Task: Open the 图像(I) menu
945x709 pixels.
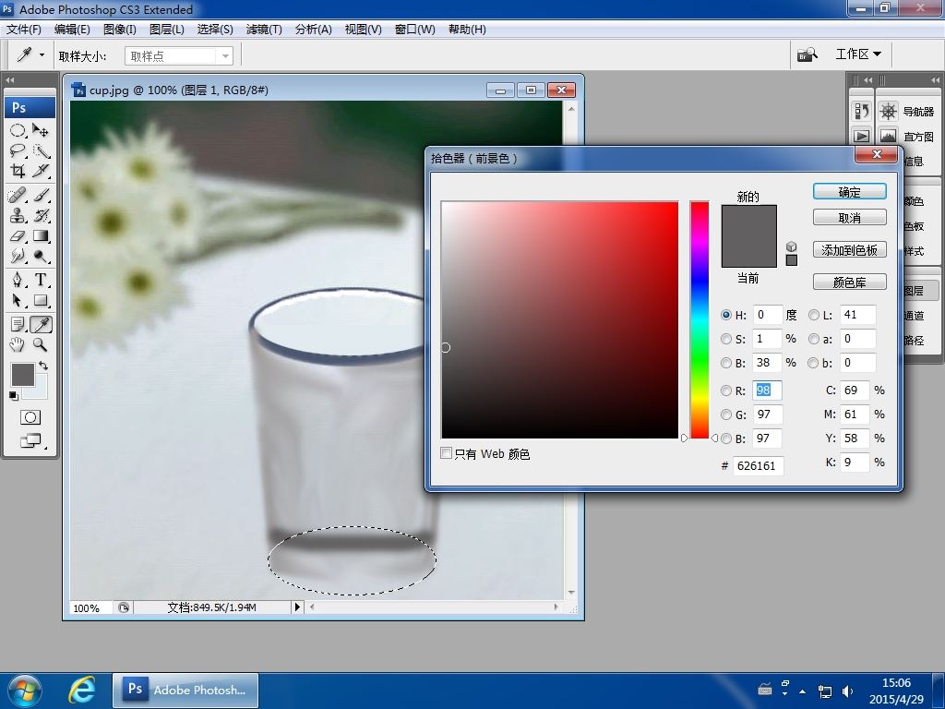Action: point(120,29)
